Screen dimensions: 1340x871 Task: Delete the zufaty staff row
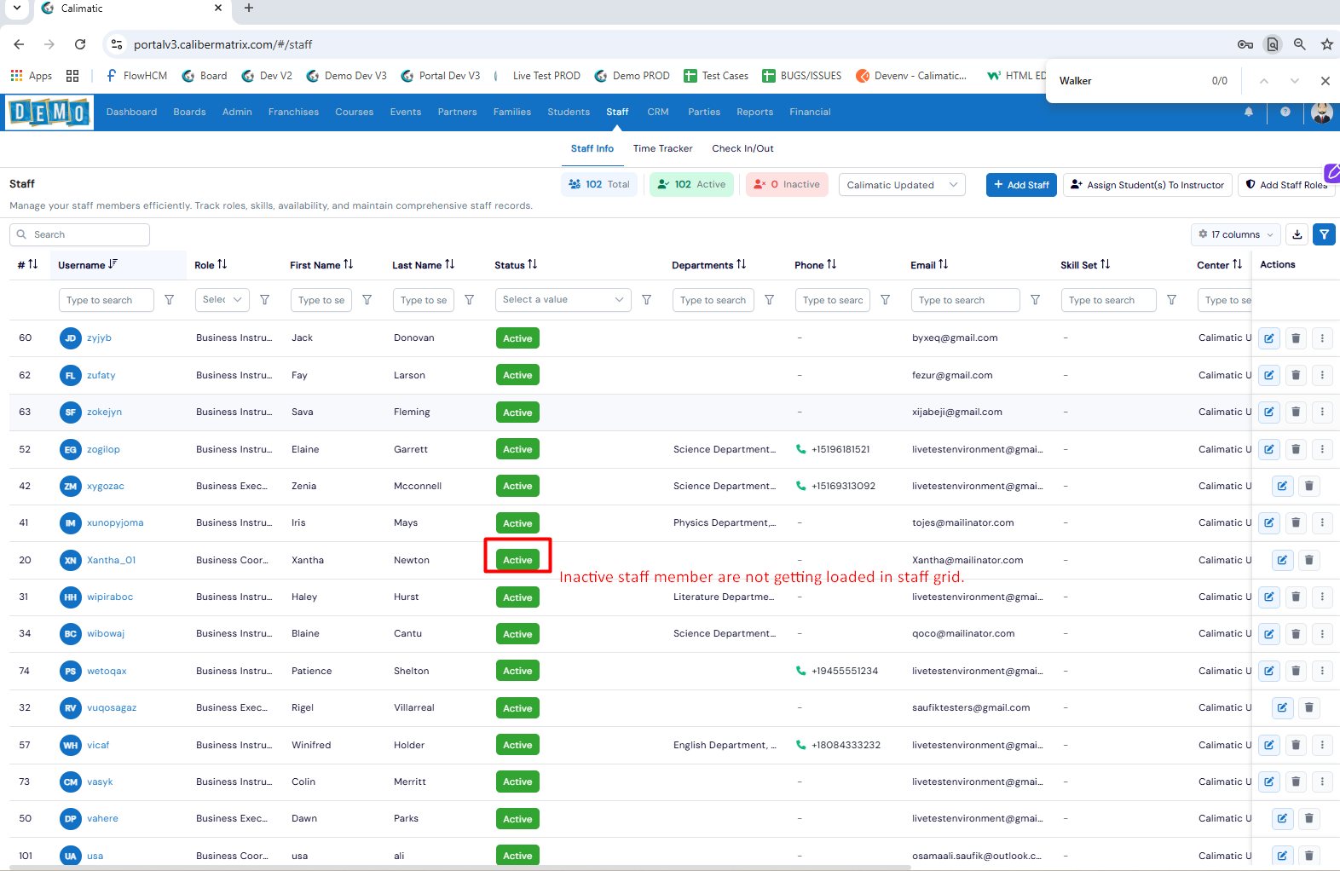tap(1296, 375)
